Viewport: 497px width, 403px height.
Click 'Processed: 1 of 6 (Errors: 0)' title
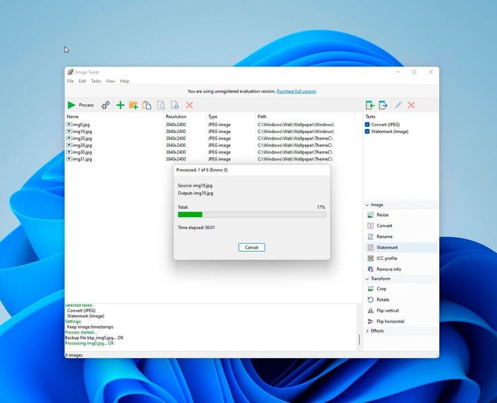pyautogui.click(x=202, y=170)
